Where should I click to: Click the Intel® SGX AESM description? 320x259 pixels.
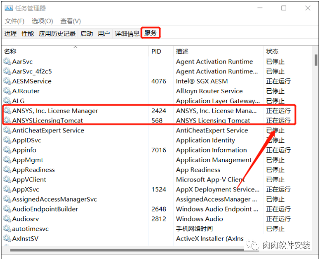pyautogui.click(x=201, y=81)
